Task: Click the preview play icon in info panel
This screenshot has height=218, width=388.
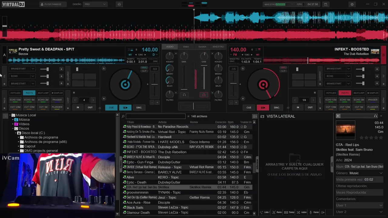Action: point(338,116)
